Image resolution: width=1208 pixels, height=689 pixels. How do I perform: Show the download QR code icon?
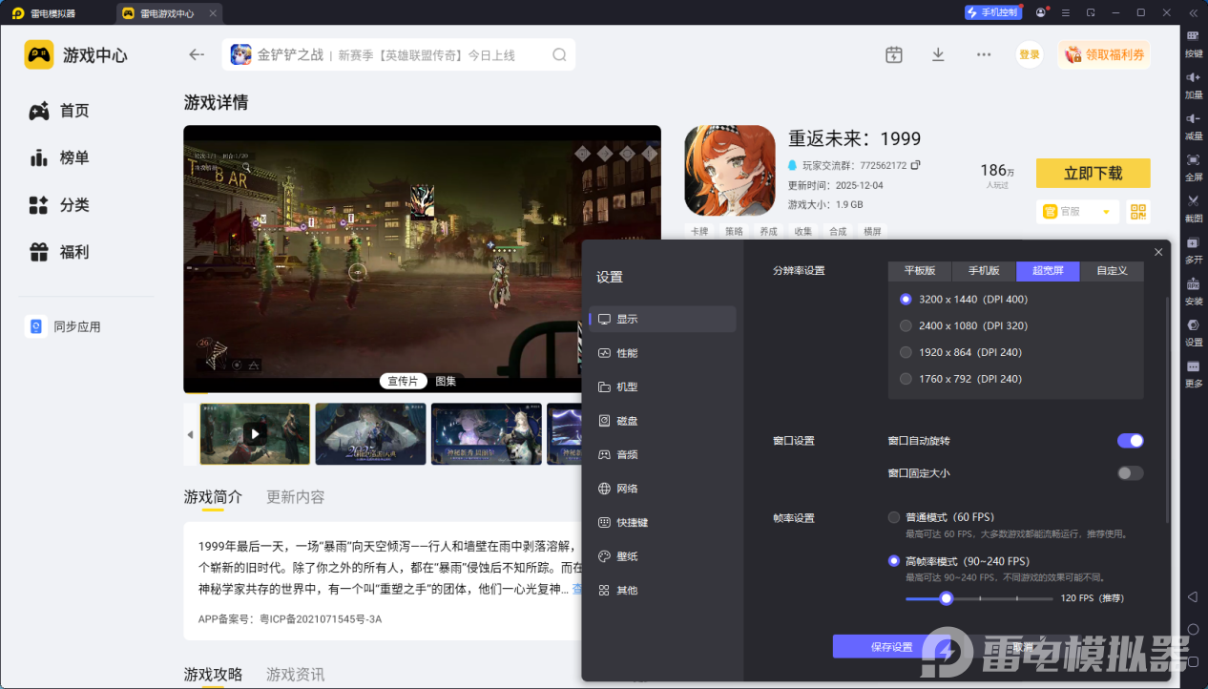(x=1137, y=211)
